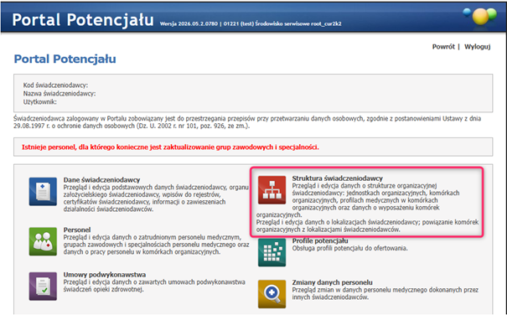Log out via the Wyloguj link

tap(478, 47)
